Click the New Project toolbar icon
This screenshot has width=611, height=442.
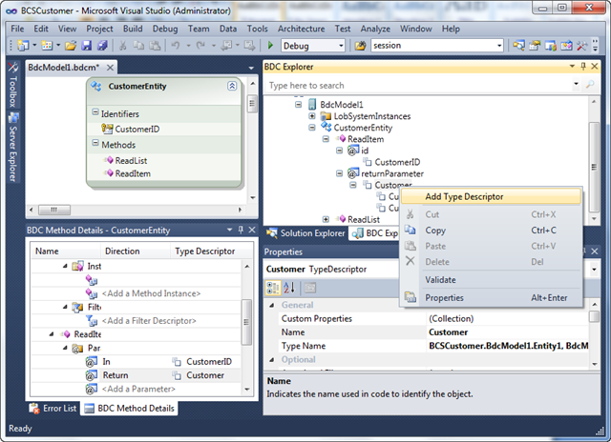[x=23, y=46]
